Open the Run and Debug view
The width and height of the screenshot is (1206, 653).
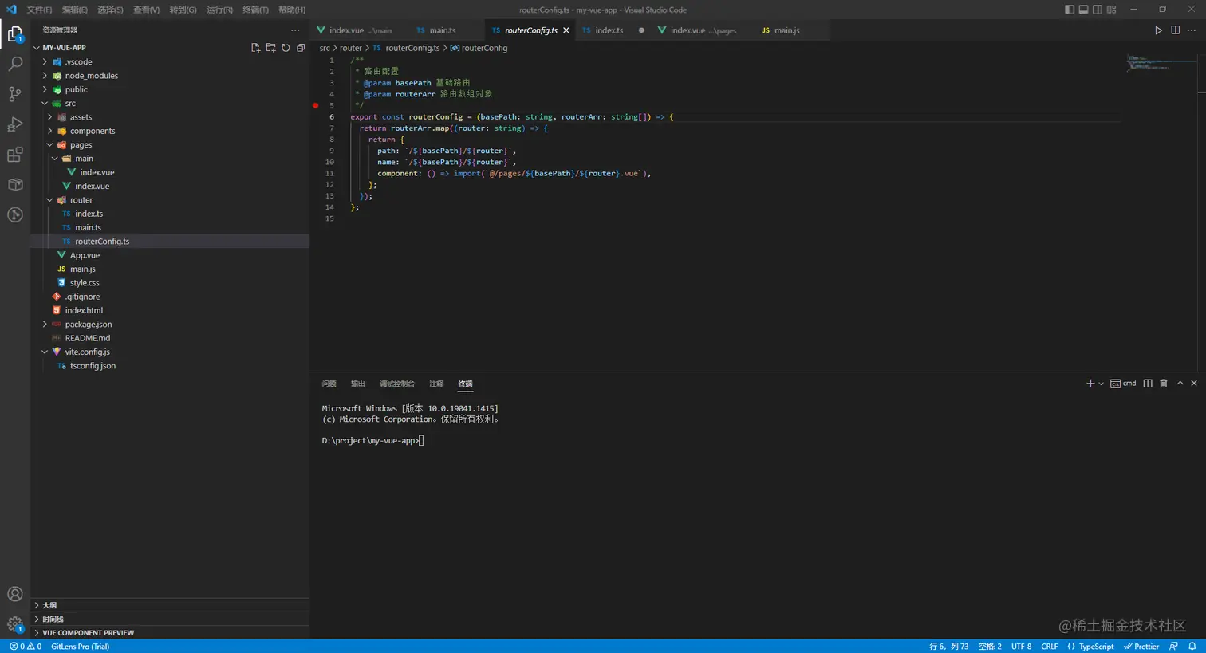(x=15, y=124)
